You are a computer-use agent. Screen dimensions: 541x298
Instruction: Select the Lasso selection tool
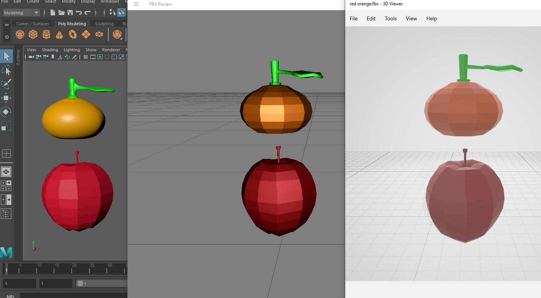[6, 70]
